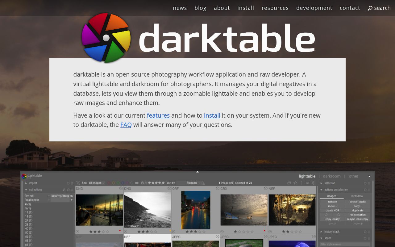Select the metadata tab in actions on selection
The width and height of the screenshot is (395, 247).
tap(357, 196)
